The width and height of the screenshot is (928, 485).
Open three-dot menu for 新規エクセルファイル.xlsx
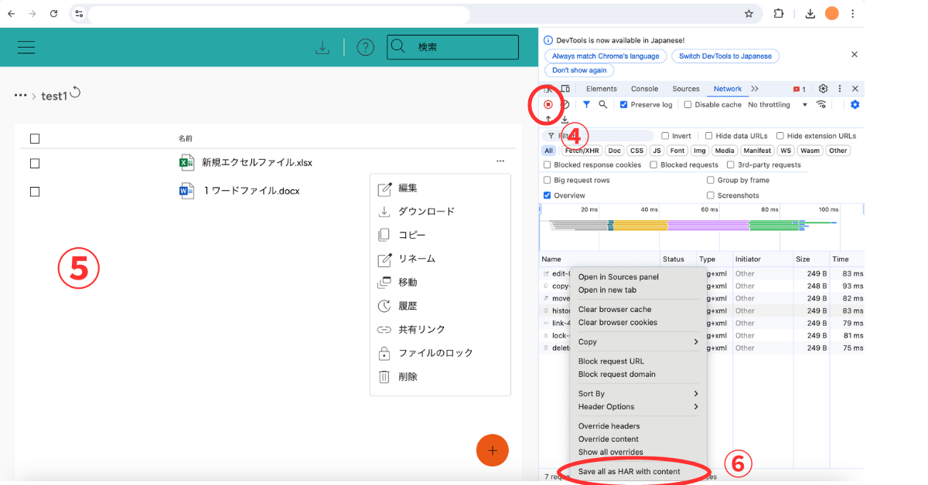coord(500,161)
